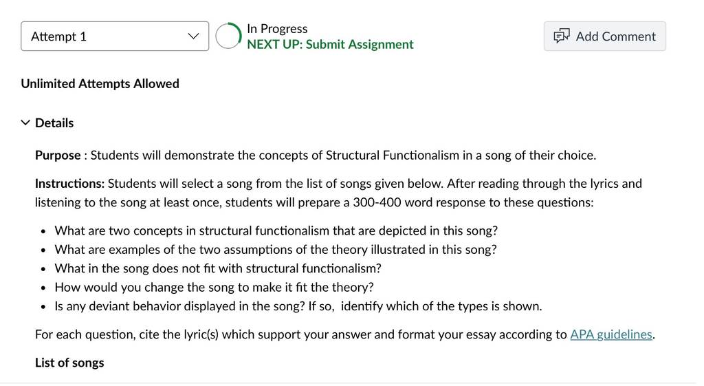The height and width of the screenshot is (386, 704).
Task: Click NEXT UP: Submit Assignment text
Action: pos(330,44)
